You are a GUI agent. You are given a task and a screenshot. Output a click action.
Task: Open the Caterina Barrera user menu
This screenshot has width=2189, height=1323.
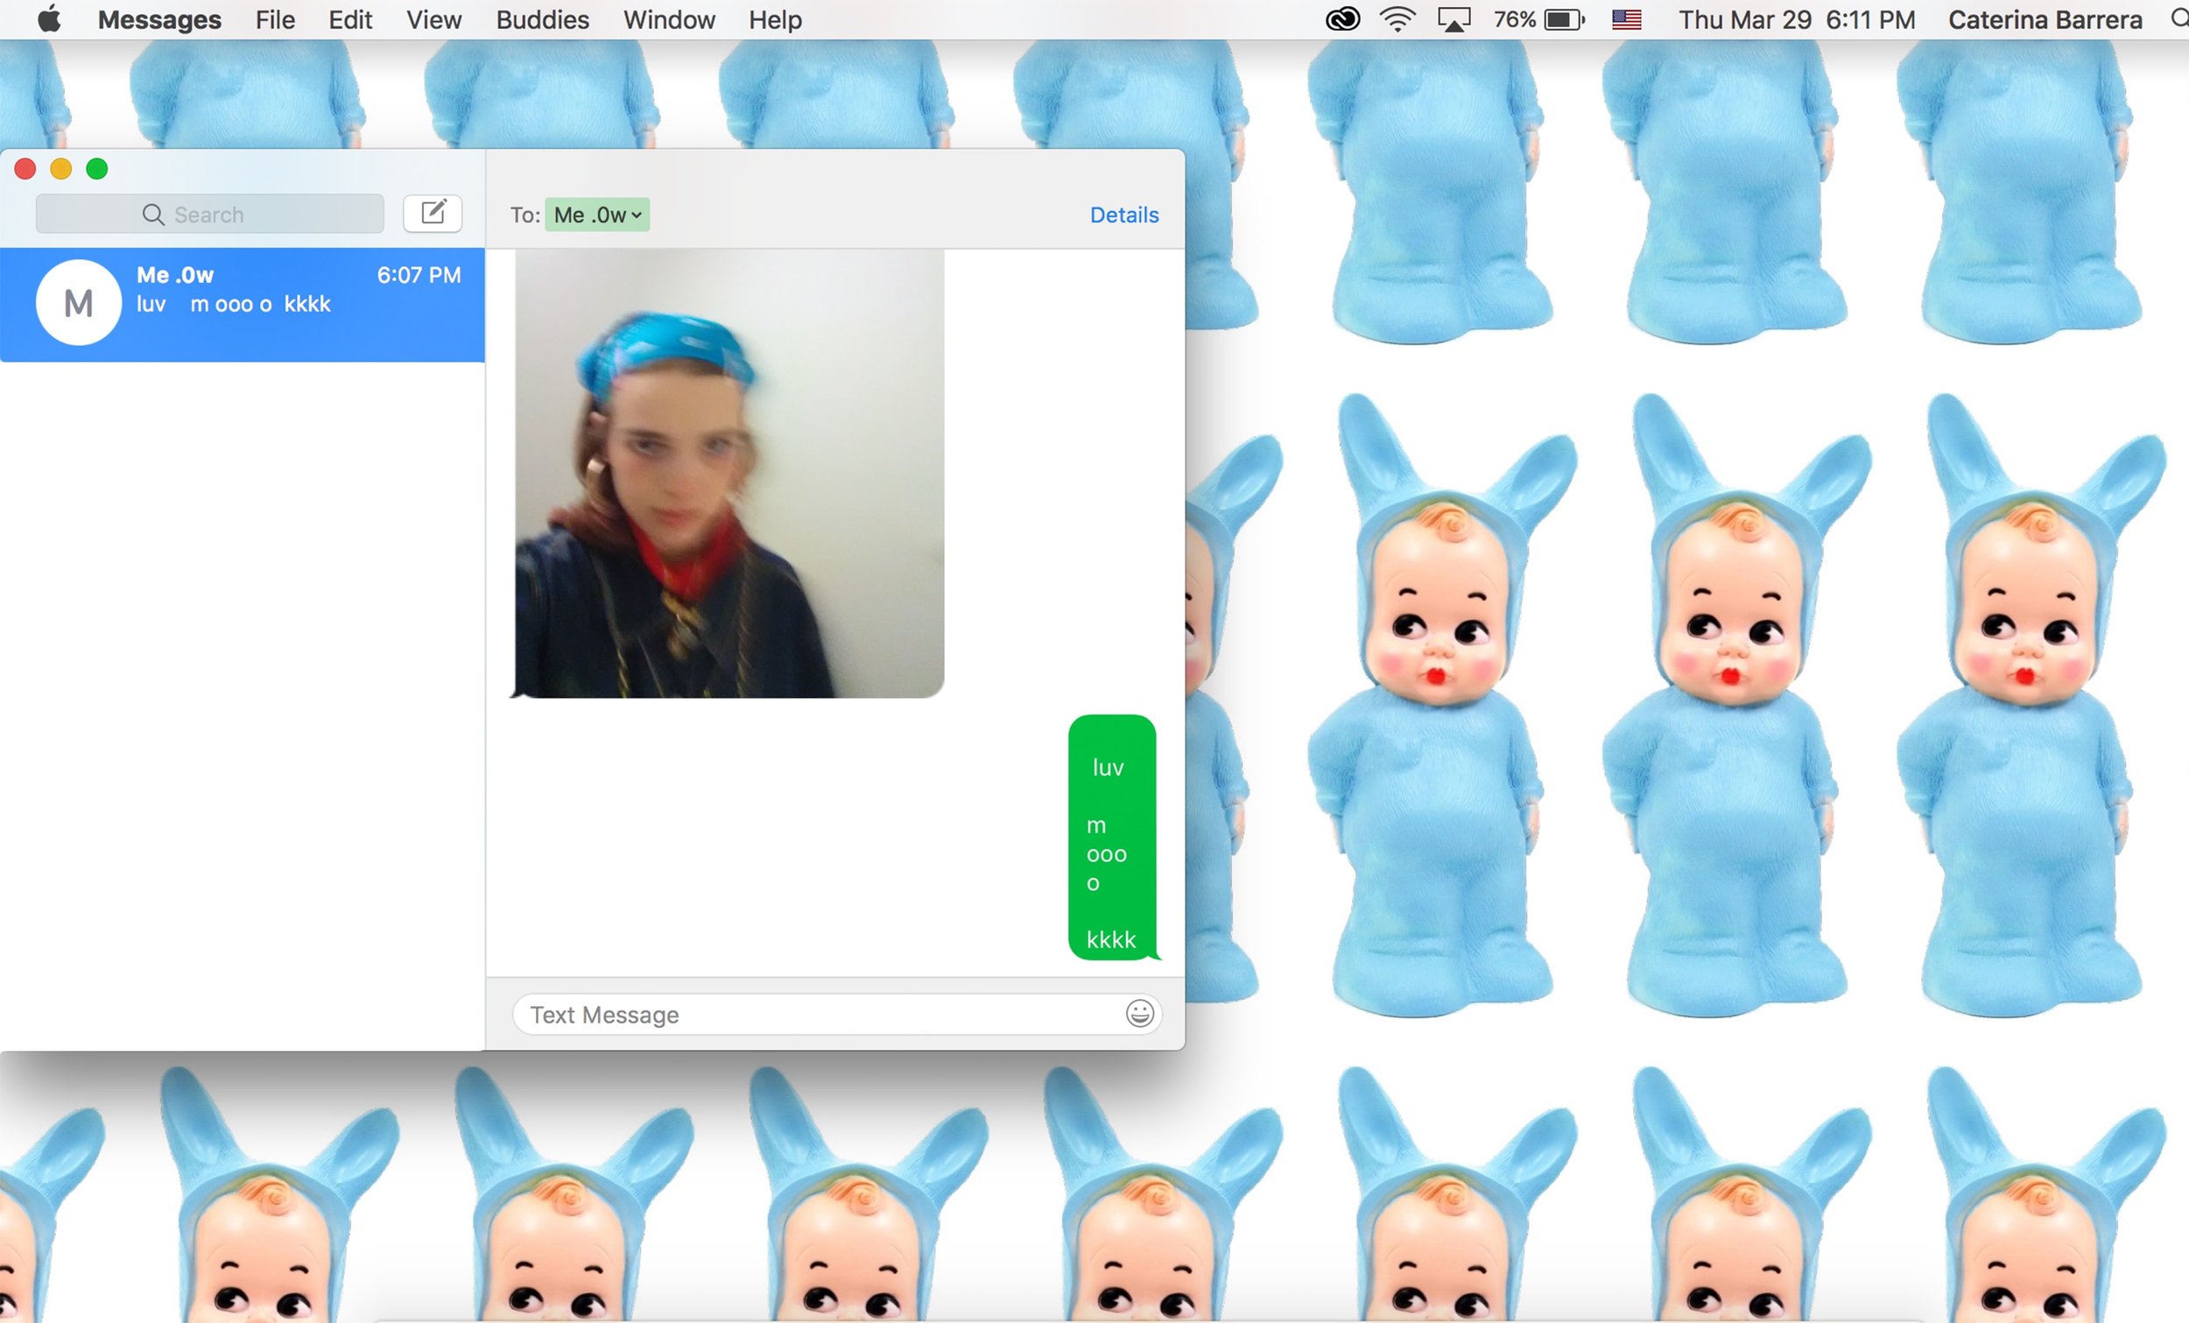tap(2045, 19)
